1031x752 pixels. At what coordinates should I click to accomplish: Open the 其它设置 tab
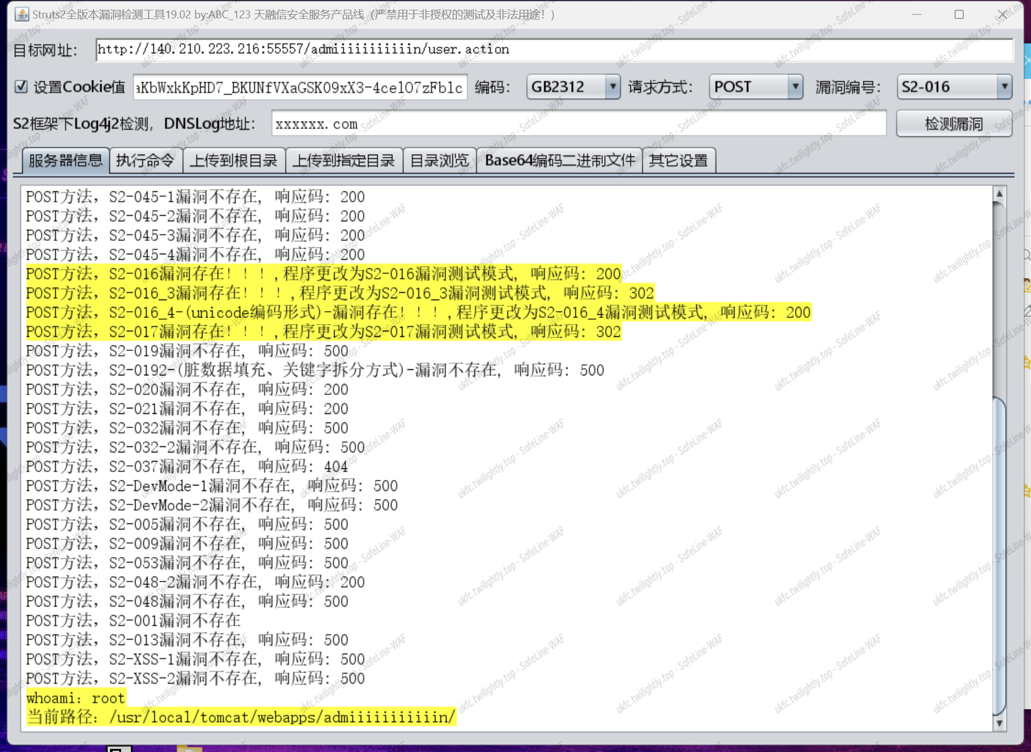(x=678, y=161)
